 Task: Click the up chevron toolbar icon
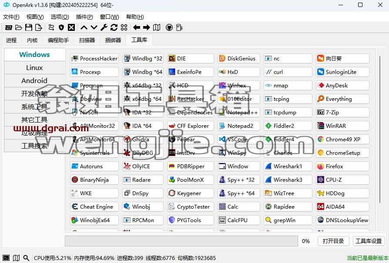pos(84,27)
